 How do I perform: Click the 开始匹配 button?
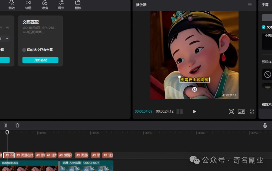click(40, 60)
